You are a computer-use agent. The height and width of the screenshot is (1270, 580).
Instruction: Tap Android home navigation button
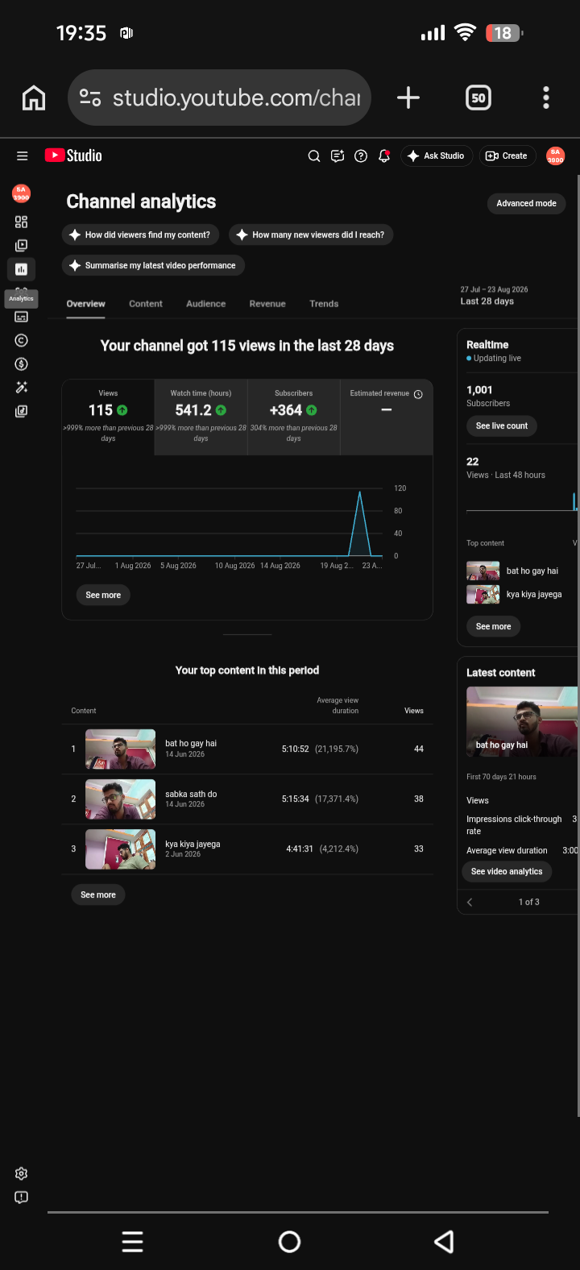[x=289, y=1242]
